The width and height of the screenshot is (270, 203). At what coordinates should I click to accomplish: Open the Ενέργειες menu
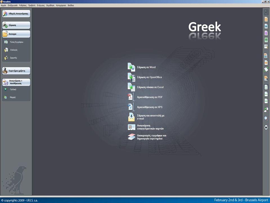click(x=41, y=5)
